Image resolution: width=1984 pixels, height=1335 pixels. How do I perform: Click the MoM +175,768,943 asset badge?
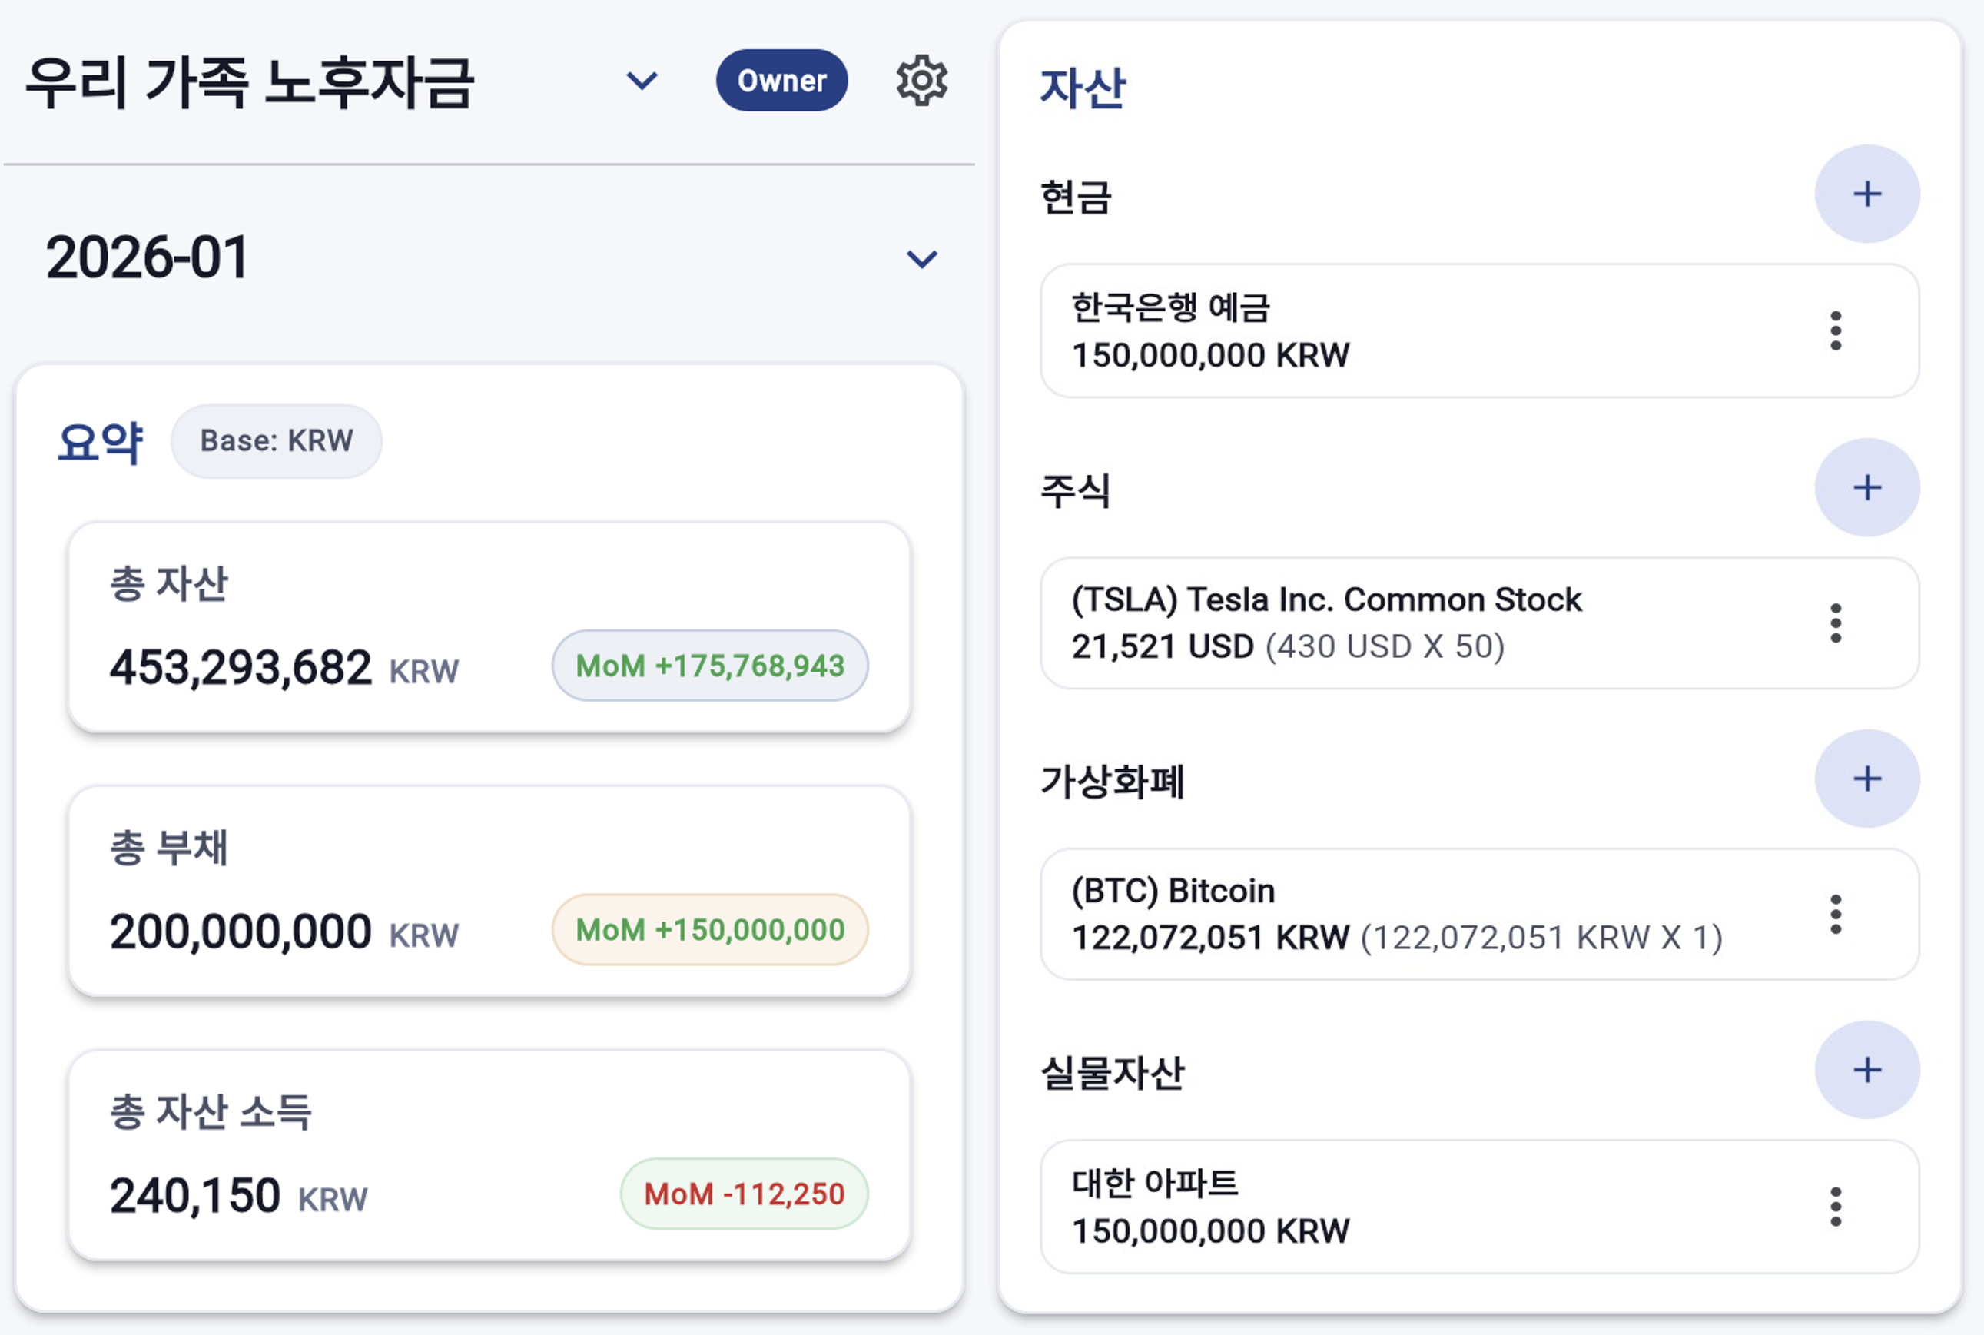[710, 666]
